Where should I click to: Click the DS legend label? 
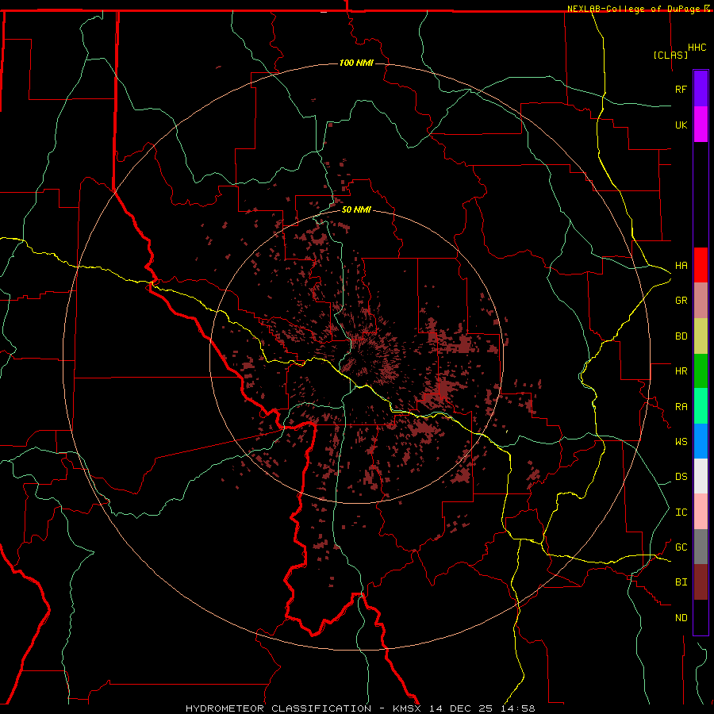[681, 476]
